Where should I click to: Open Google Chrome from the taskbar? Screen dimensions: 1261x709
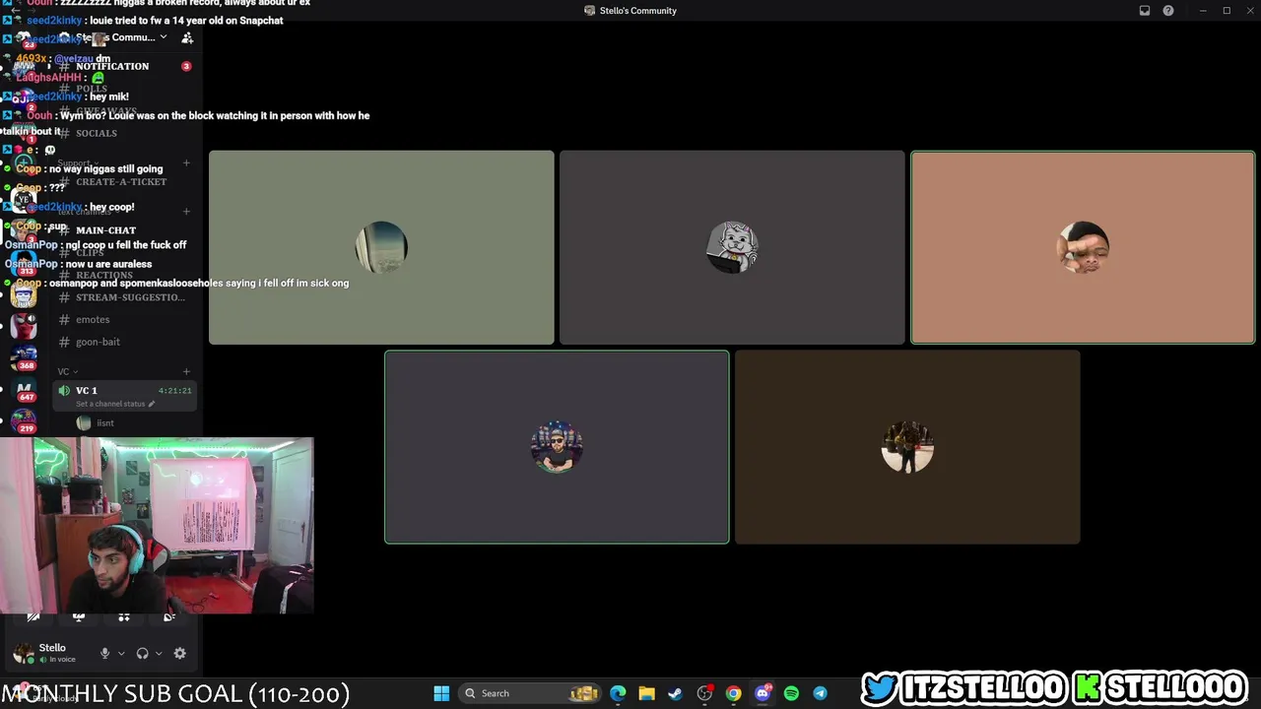tap(733, 693)
